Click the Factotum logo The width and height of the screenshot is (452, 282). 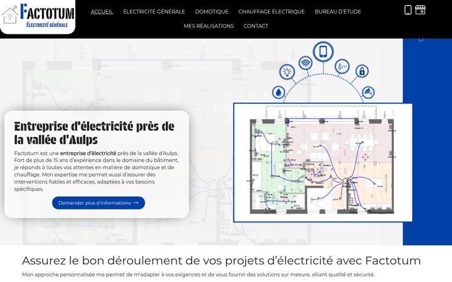point(38,16)
